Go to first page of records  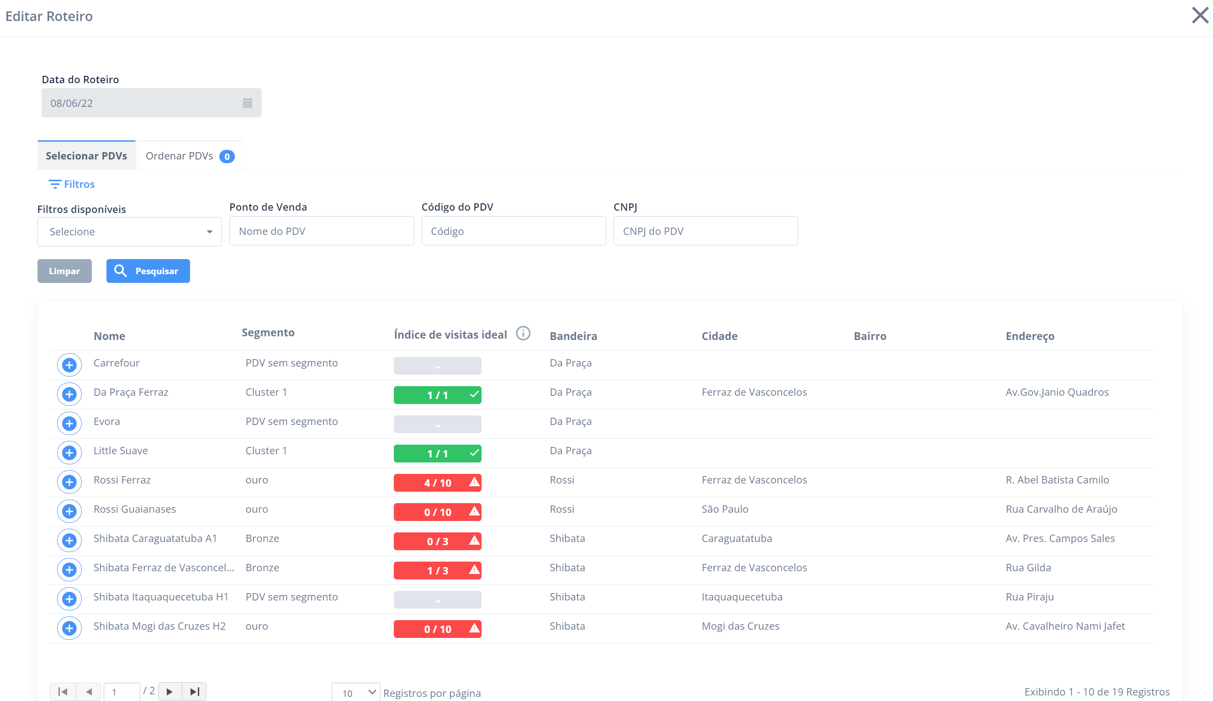point(63,692)
